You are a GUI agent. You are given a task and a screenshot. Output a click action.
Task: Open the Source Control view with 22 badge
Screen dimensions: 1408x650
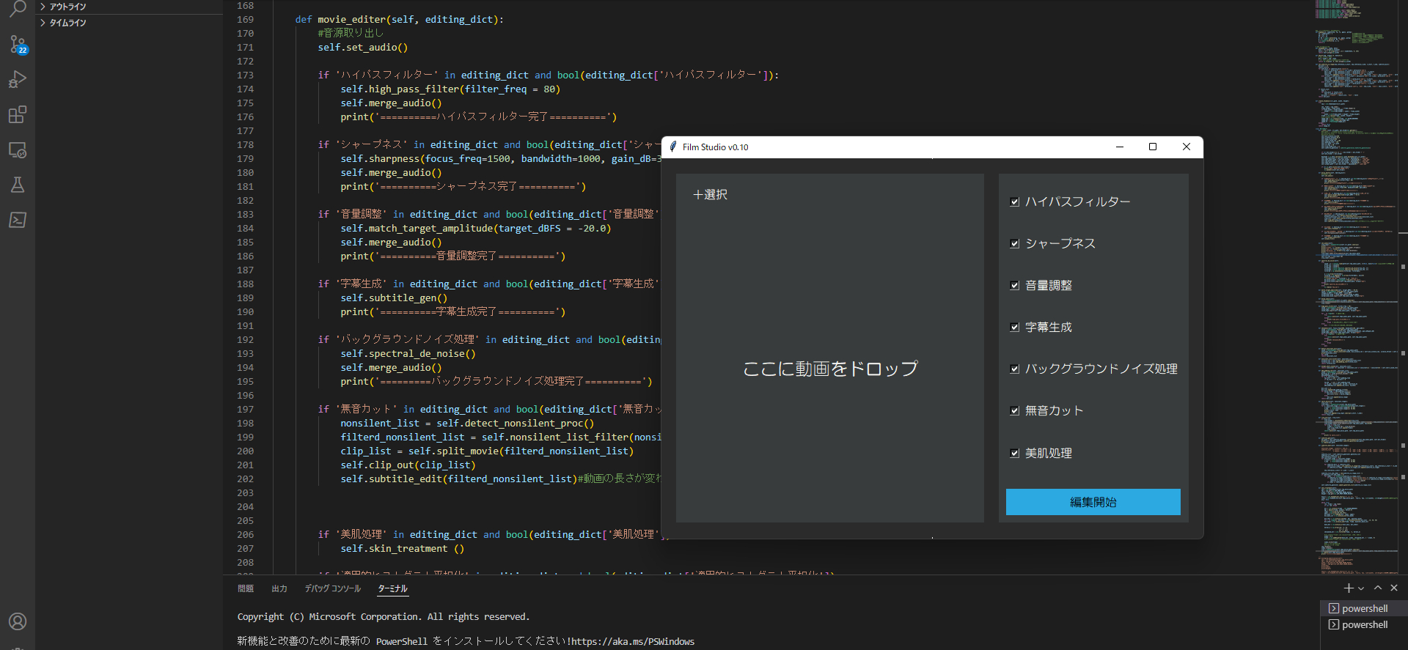pyautogui.click(x=18, y=45)
